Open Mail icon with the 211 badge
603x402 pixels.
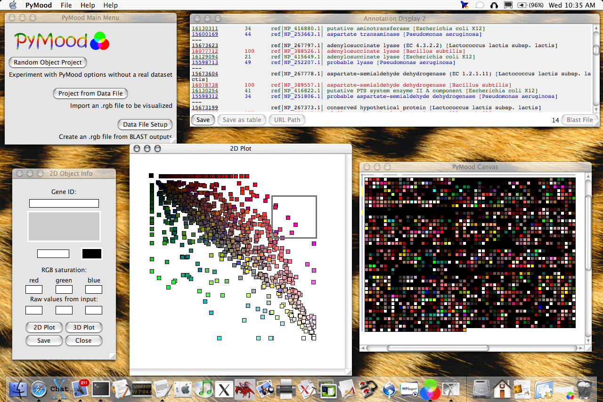coord(80,389)
